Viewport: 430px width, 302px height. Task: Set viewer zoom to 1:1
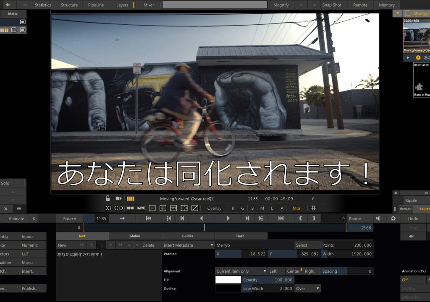click(173, 208)
